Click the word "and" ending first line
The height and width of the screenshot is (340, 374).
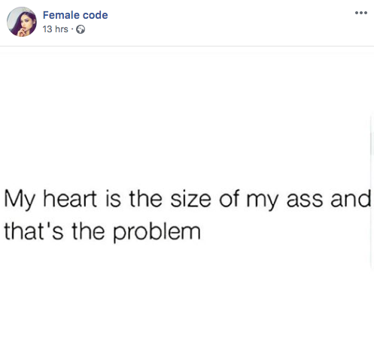tap(351, 199)
